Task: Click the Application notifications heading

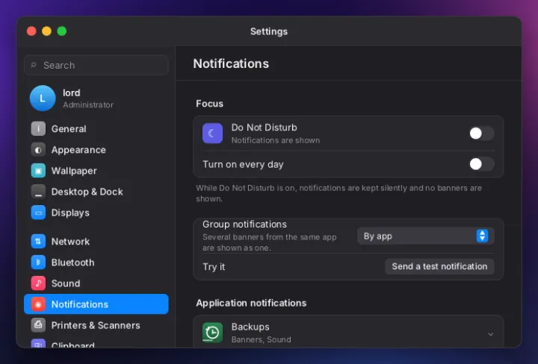Action: point(251,303)
